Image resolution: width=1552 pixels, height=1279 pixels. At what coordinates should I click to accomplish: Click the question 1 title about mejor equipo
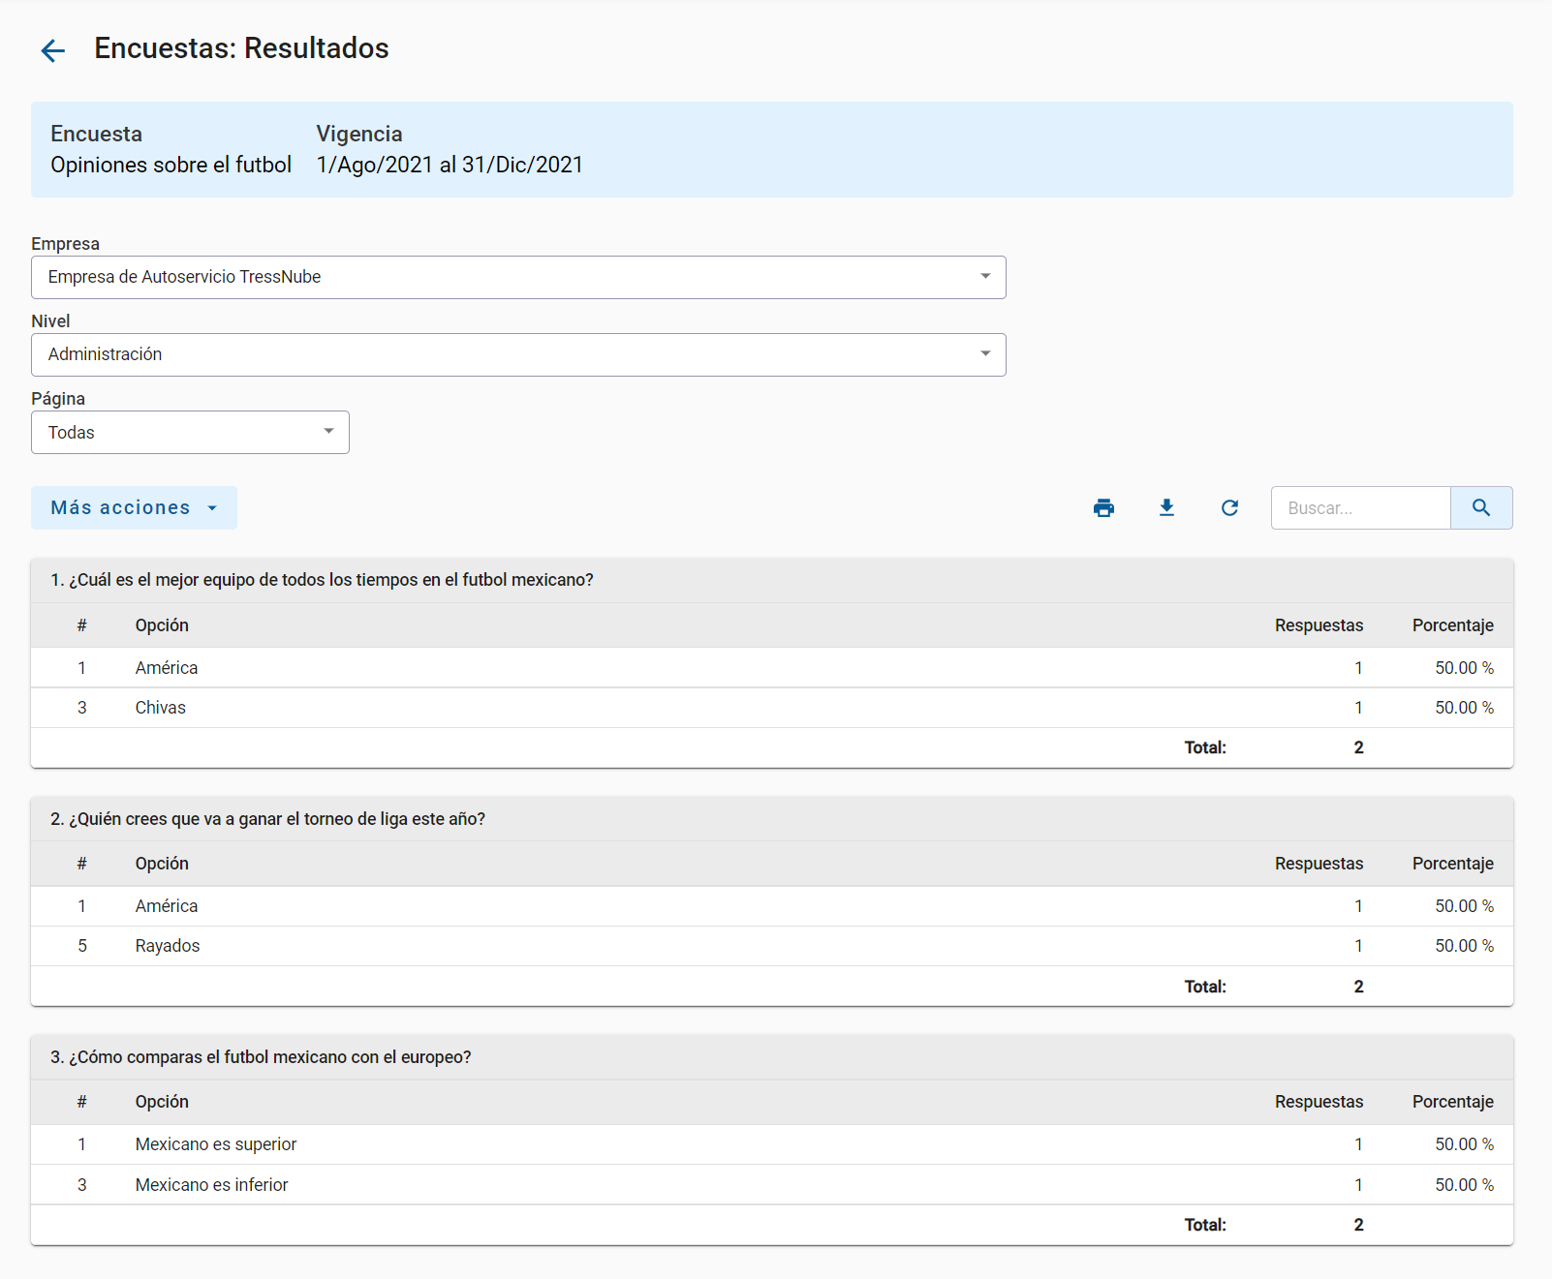pyautogui.click(x=322, y=580)
